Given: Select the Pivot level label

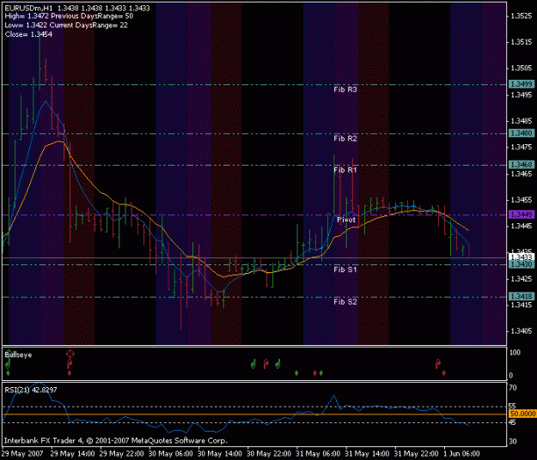Looking at the screenshot, I should pyautogui.click(x=346, y=220).
